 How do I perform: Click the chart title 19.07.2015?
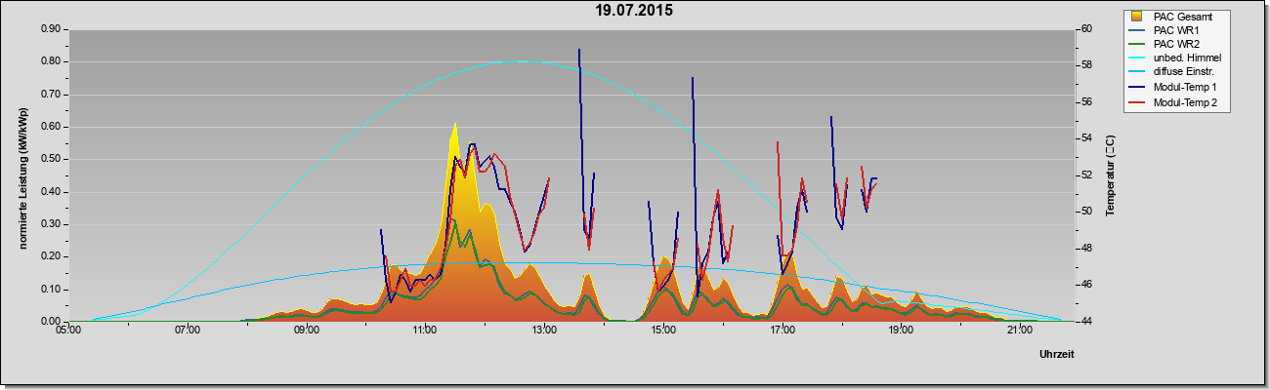click(634, 11)
